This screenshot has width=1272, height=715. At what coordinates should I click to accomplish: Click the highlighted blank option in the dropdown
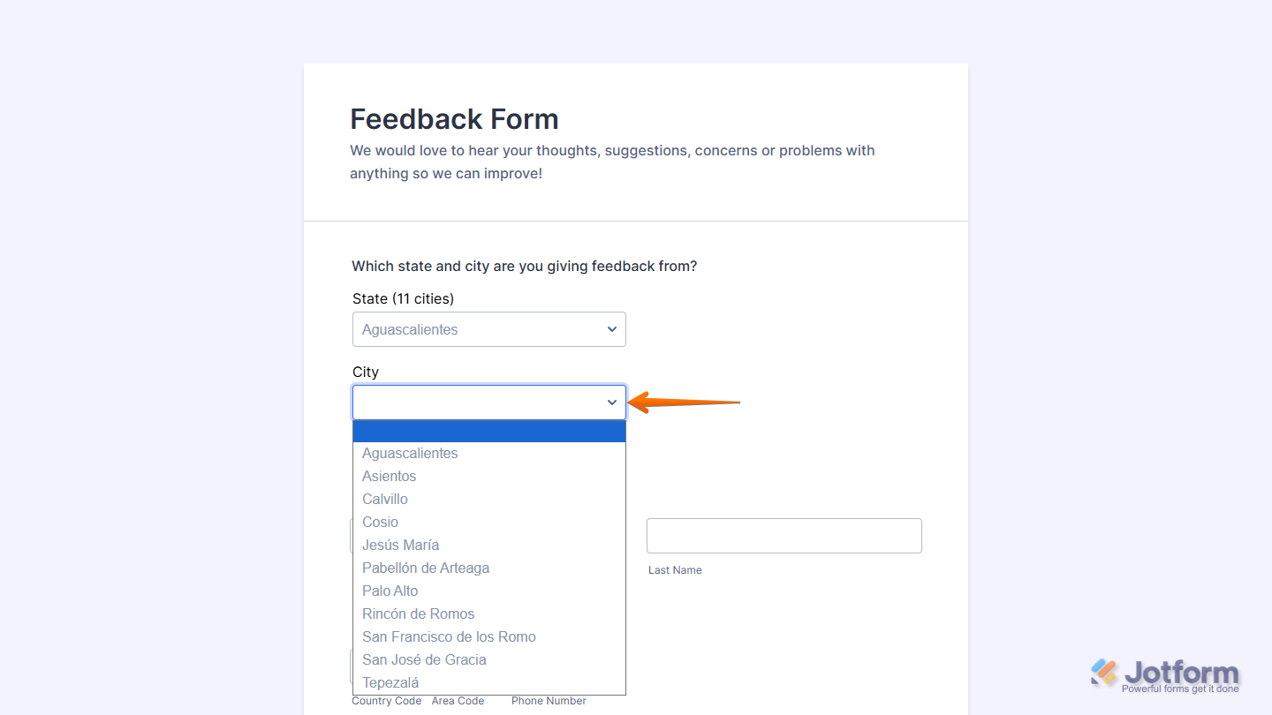489,431
